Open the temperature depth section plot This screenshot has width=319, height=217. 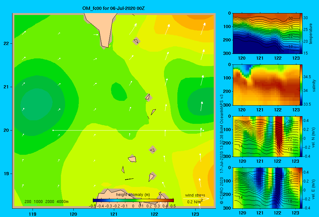coord(266,33)
